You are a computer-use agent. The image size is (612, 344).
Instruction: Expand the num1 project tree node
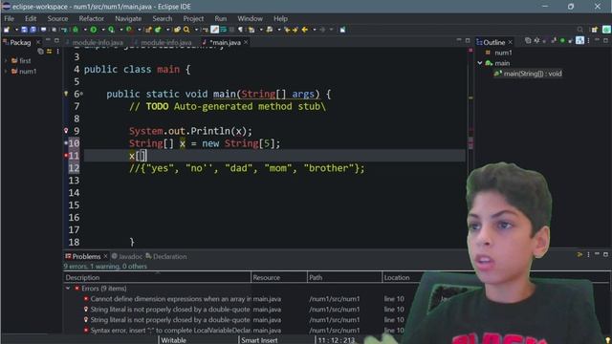click(6, 72)
